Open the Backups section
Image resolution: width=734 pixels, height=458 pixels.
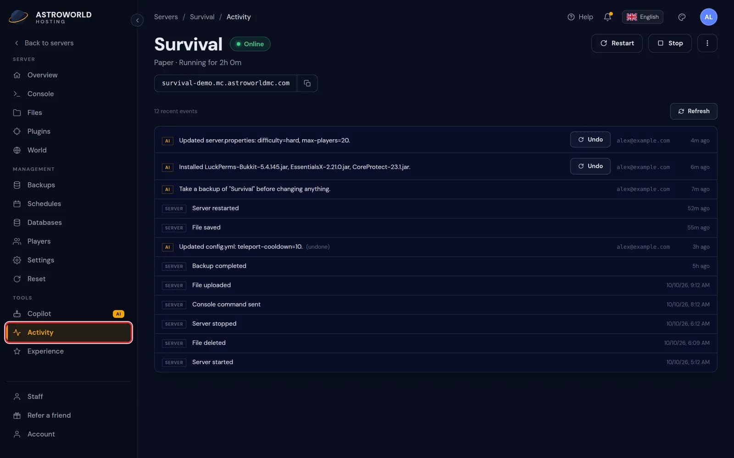pos(69,185)
